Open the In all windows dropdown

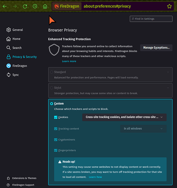143,129
